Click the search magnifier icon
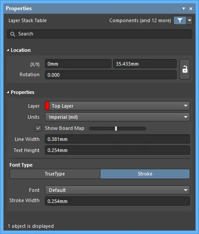Screen dimensions: 199x234 click(12, 34)
